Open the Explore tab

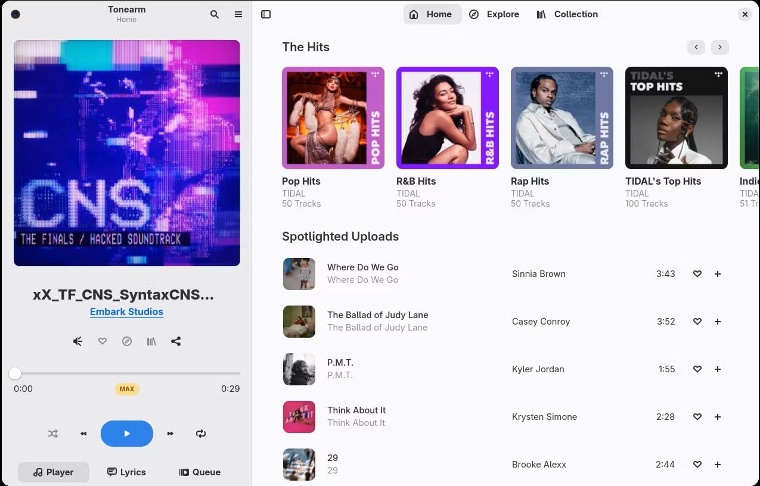pos(494,14)
